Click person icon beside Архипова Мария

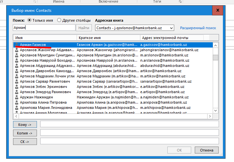point(17,108)
